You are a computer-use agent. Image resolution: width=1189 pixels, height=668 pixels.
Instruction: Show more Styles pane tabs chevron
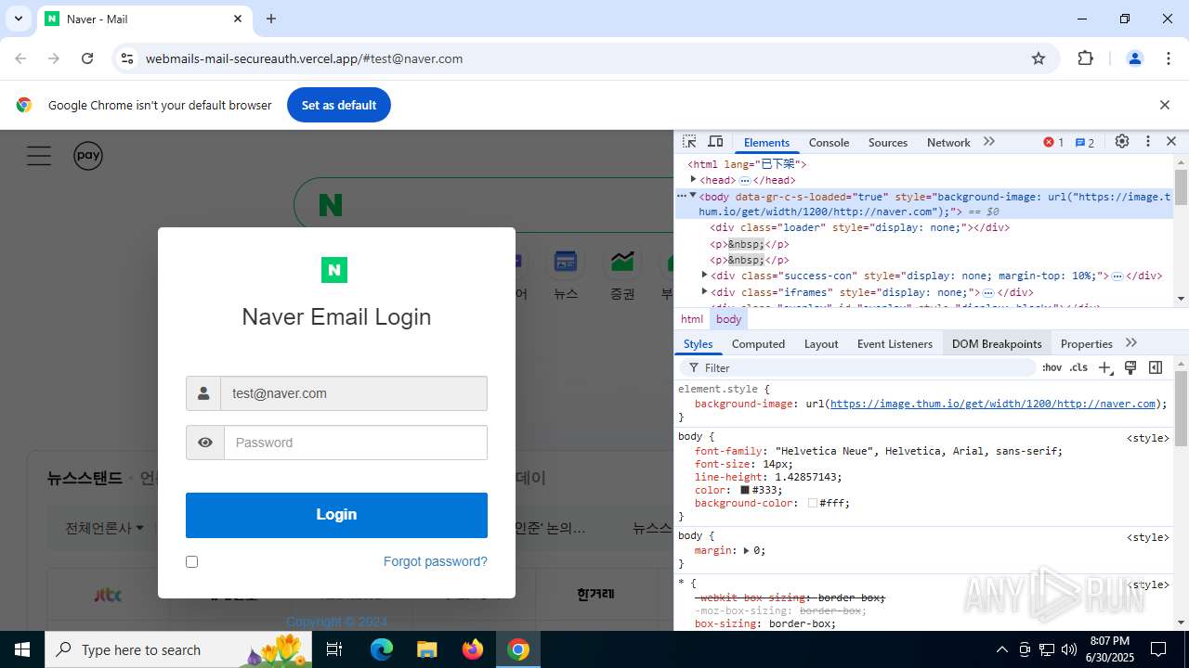1131,343
